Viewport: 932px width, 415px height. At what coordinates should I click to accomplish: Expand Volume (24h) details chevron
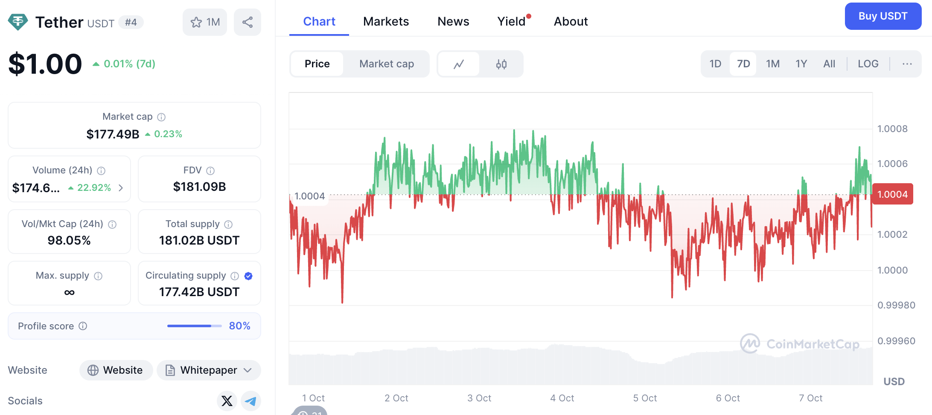pyautogui.click(x=121, y=188)
